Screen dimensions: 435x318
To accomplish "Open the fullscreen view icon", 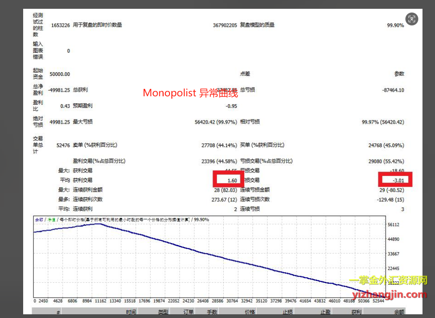I will (x=412, y=19).
